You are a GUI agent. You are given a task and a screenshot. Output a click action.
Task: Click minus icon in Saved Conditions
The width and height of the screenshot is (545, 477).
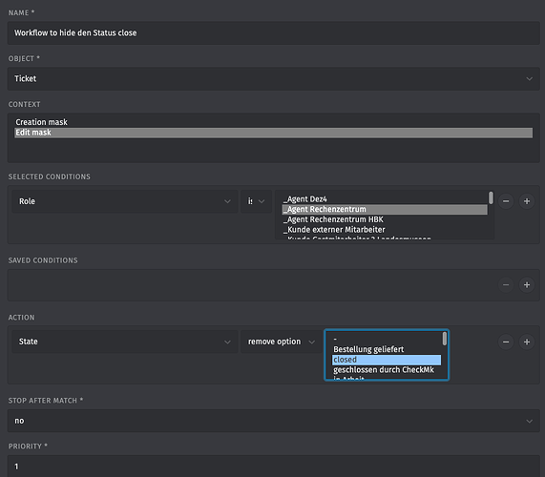click(x=506, y=285)
